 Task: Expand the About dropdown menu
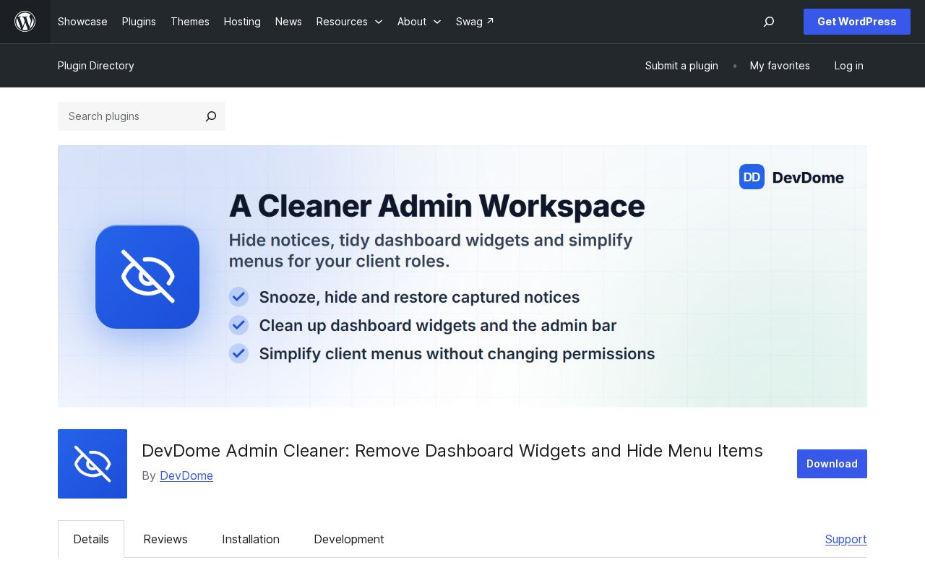point(419,22)
